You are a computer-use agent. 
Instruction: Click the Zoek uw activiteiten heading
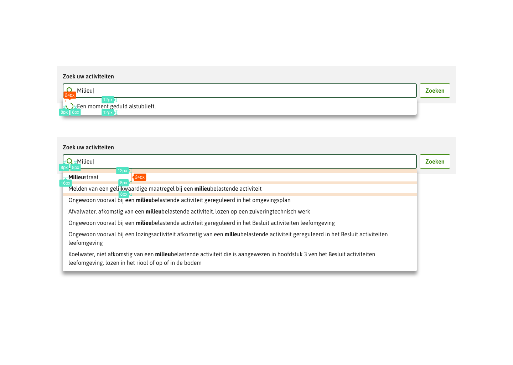coord(88,76)
